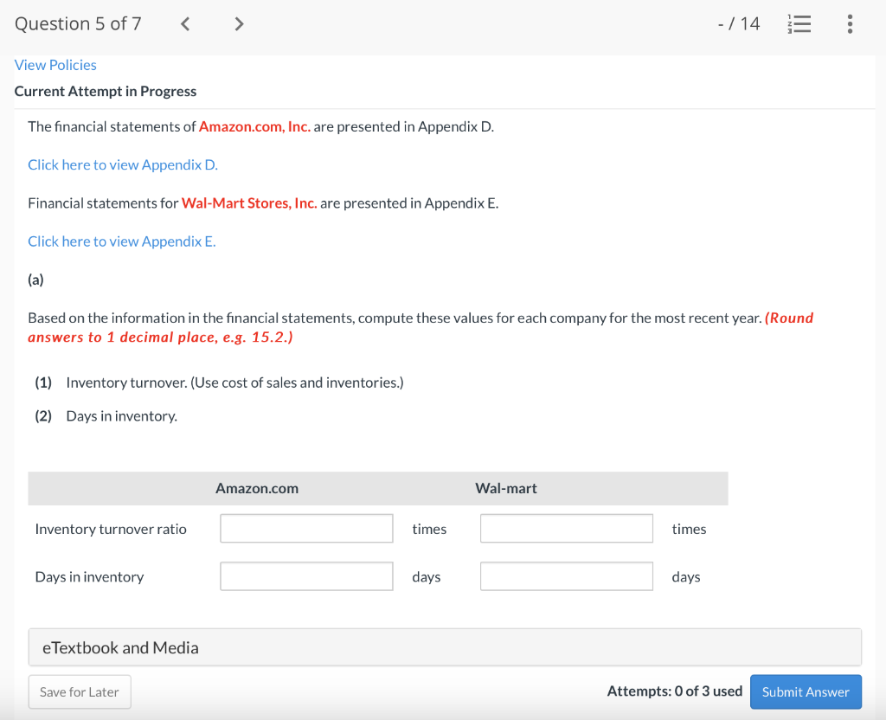The width and height of the screenshot is (886, 720).
Task: Open the three-dot more options menu
Action: pyautogui.click(x=850, y=23)
